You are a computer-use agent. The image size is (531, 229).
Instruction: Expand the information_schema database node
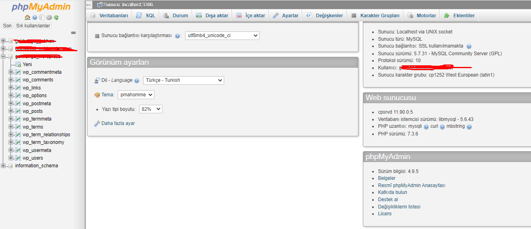3,166
